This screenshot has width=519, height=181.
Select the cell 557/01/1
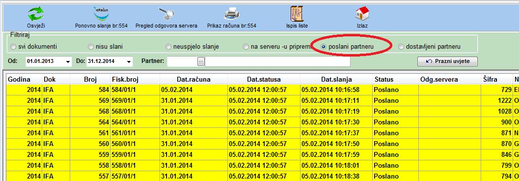(x=135, y=176)
